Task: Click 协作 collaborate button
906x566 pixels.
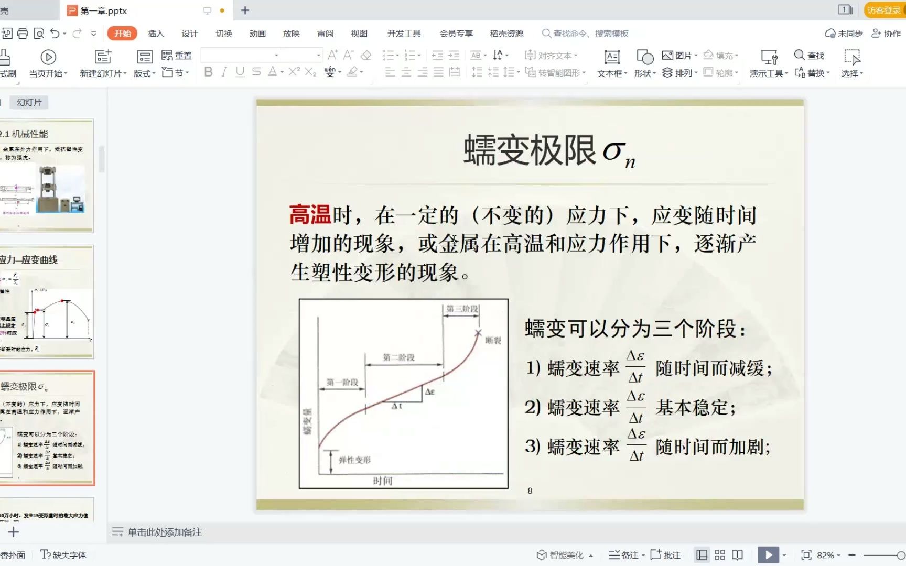Action: pos(886,34)
